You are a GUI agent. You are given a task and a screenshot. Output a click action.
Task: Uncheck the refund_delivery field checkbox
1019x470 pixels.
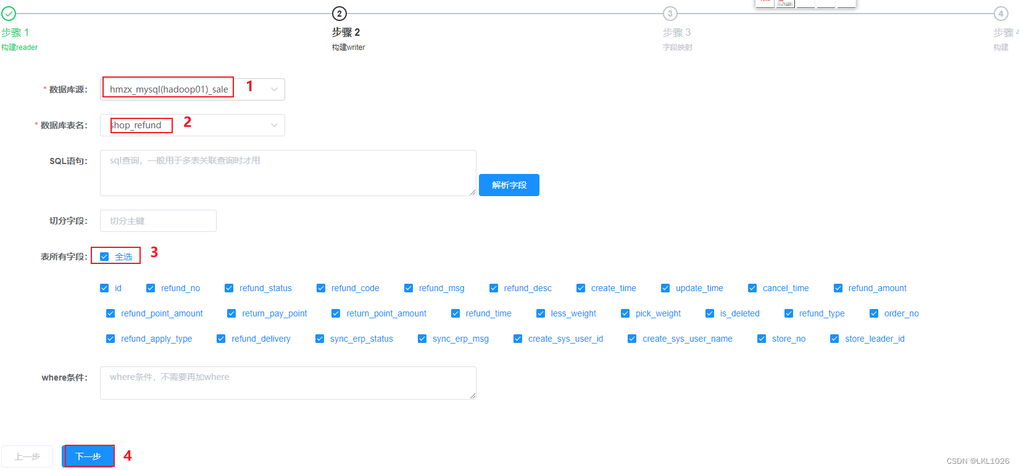[221, 339]
